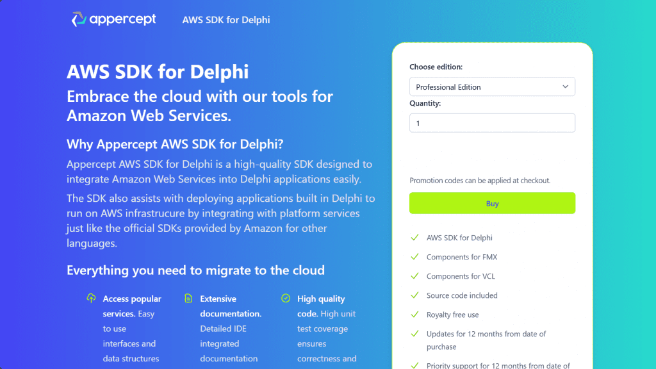Click the checkmark beside Components for VCL
The image size is (656, 369).
pyautogui.click(x=414, y=276)
